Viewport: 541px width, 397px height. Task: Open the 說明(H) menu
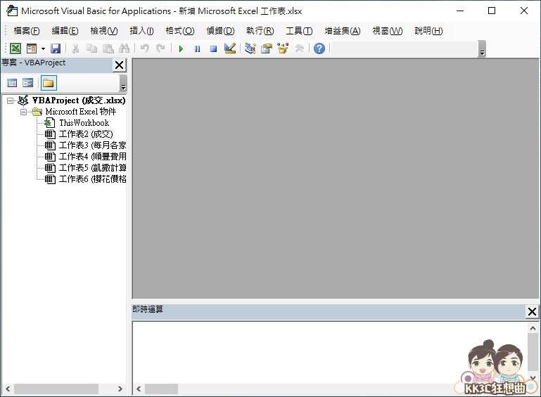pyautogui.click(x=428, y=31)
